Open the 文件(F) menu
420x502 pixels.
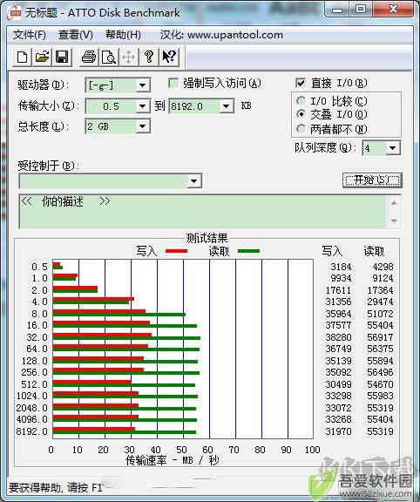tap(30, 35)
